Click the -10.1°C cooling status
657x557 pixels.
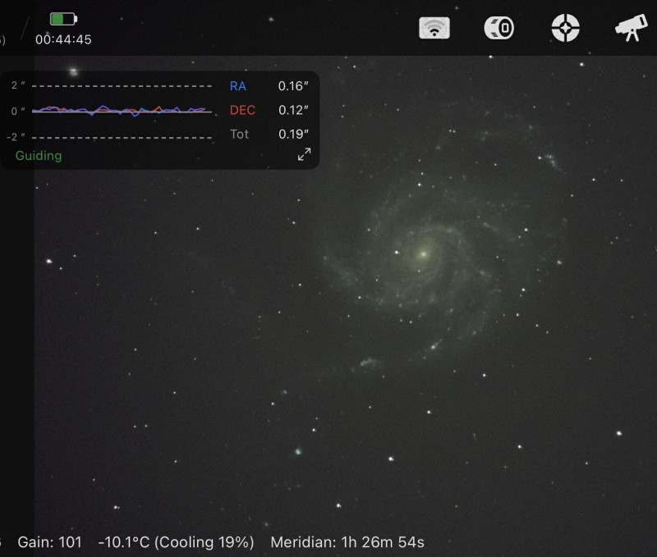pos(176,542)
